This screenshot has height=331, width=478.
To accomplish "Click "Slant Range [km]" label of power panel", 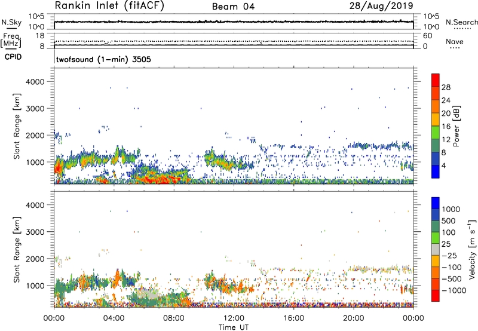I will (17, 126).
